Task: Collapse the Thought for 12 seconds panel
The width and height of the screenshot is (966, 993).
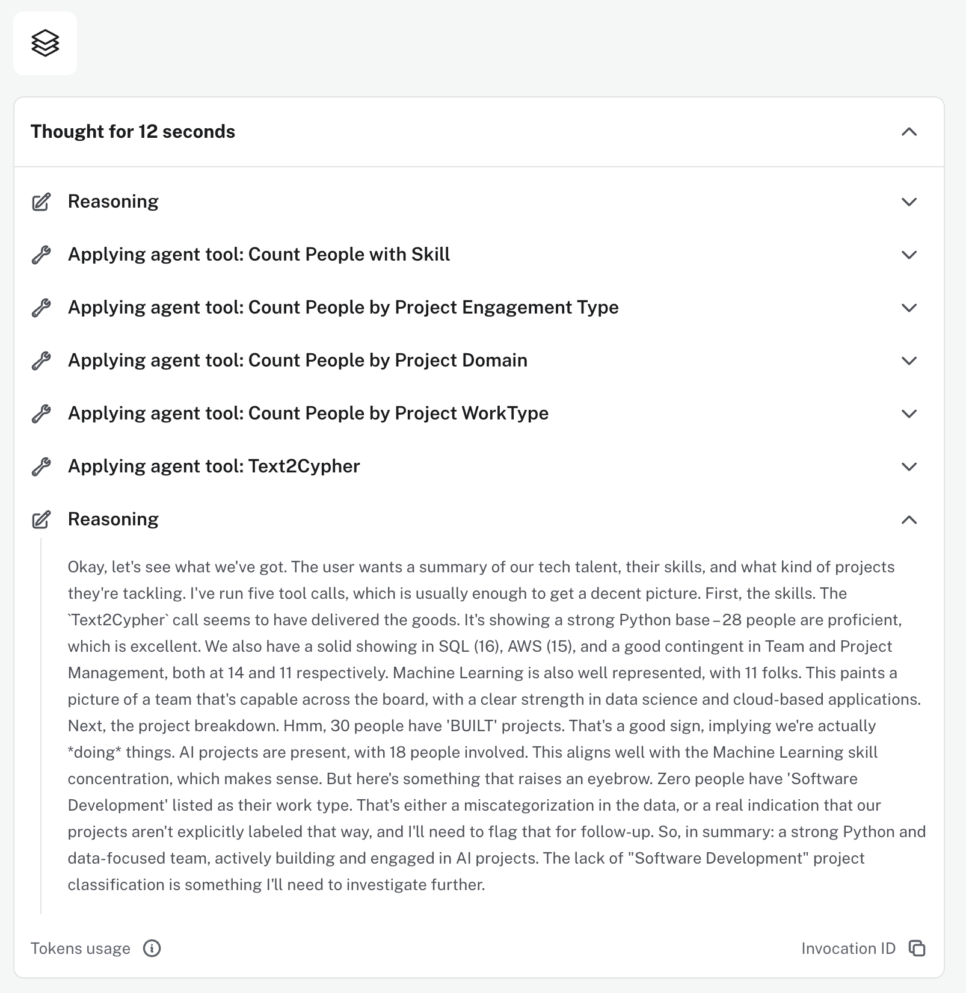Action: (910, 132)
